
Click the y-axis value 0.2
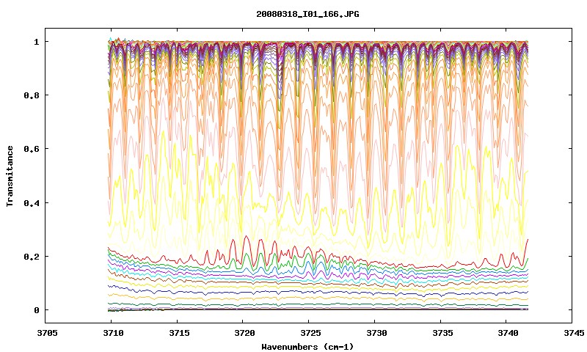coord(32,257)
